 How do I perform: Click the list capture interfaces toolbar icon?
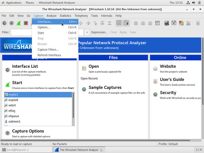pos(4,23)
